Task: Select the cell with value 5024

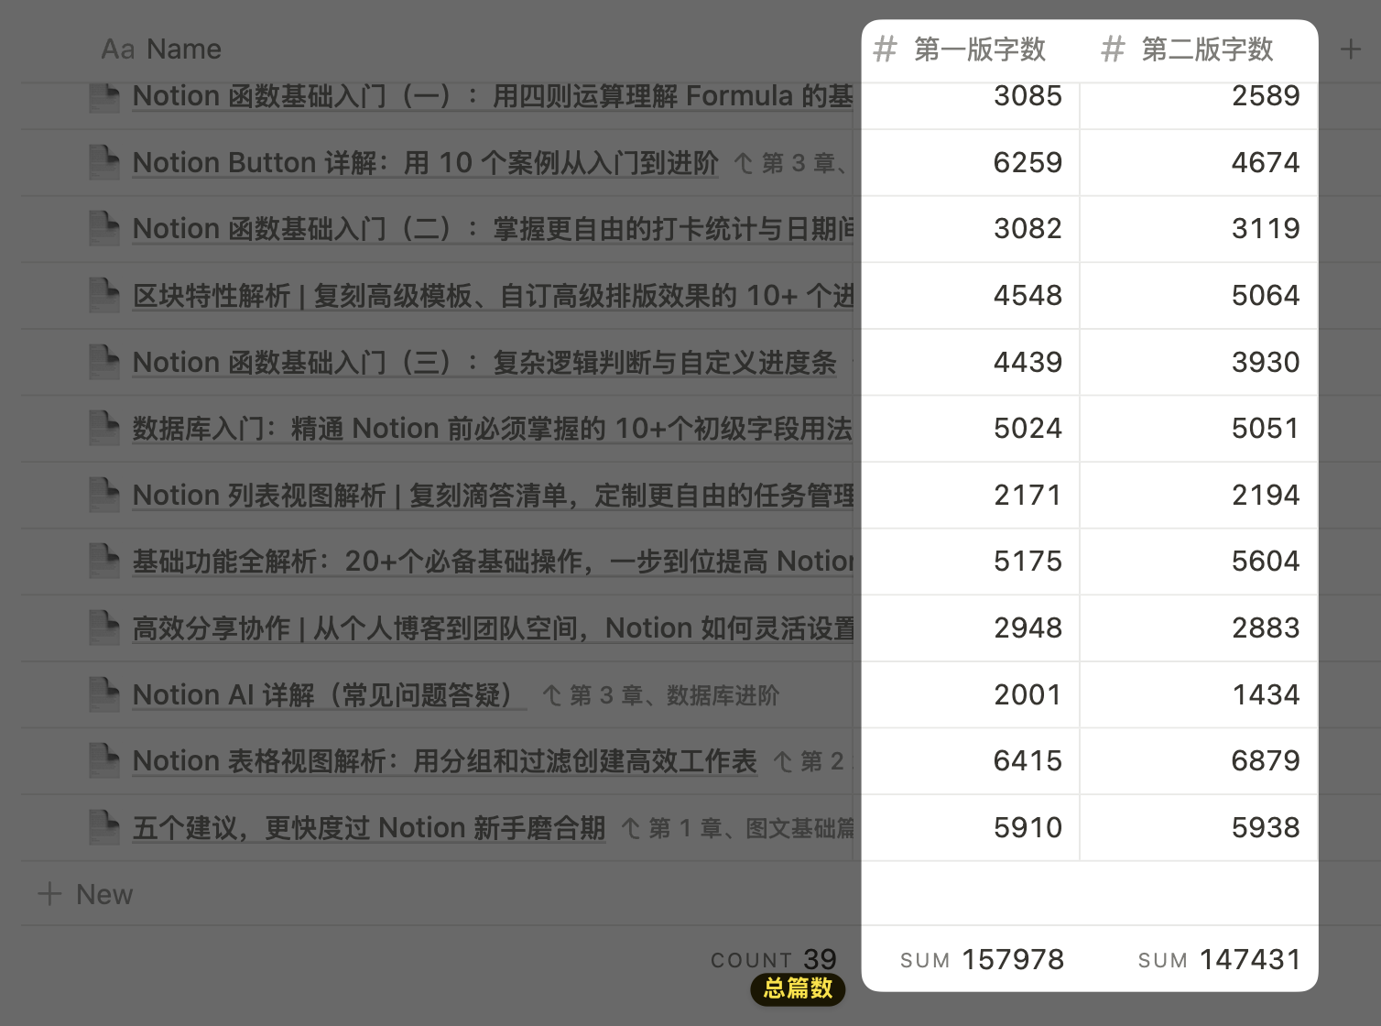Action: [x=971, y=429]
